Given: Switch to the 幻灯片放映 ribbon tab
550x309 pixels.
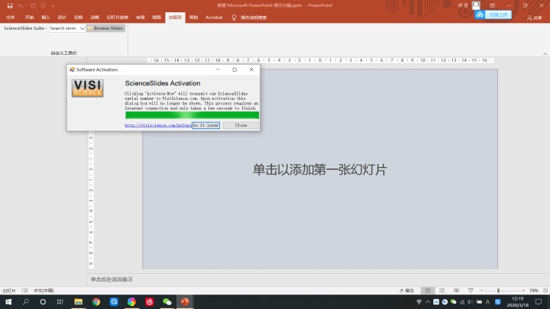Looking at the screenshot, I should [x=118, y=17].
